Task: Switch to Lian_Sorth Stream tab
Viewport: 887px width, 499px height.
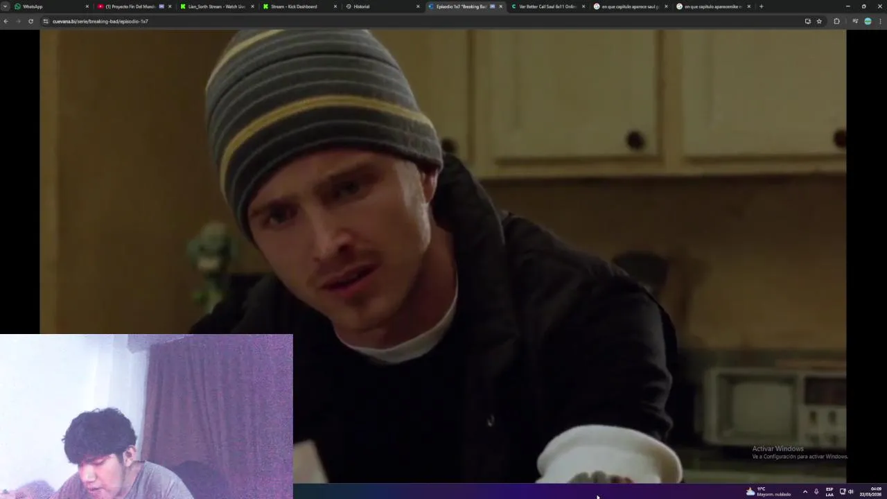Action: click(x=216, y=6)
